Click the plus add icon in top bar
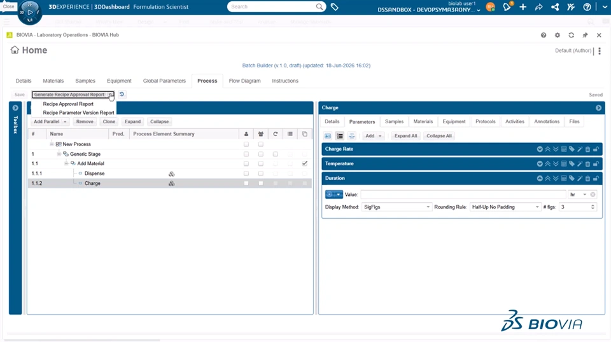The width and height of the screenshot is (611, 342). (523, 6)
